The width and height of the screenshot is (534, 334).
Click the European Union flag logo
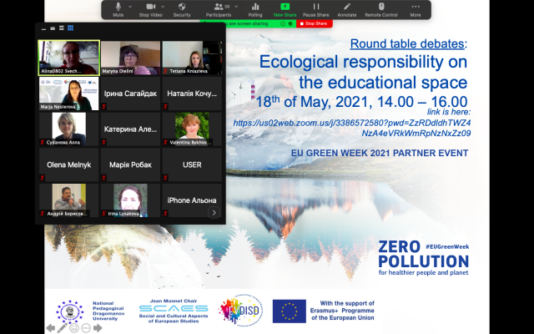tap(290, 311)
